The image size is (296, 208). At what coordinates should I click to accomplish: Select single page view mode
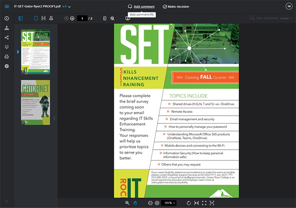click(36, 18)
